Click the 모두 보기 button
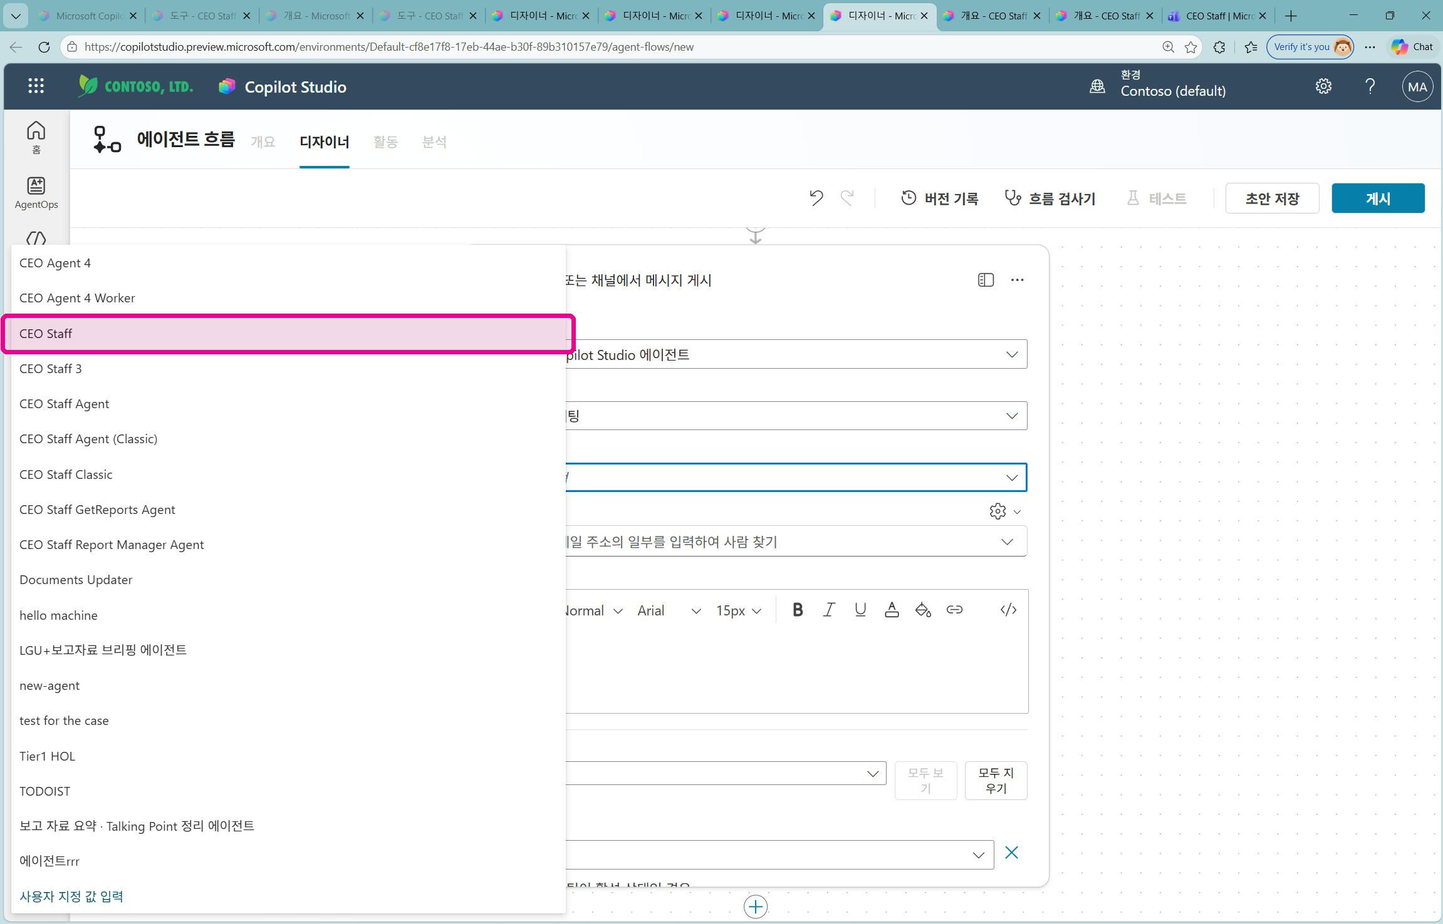 pyautogui.click(x=926, y=781)
